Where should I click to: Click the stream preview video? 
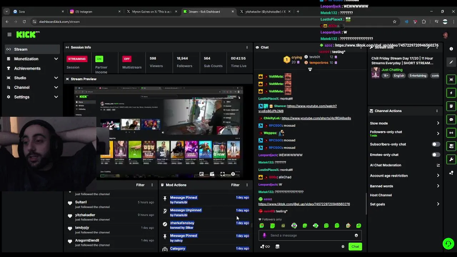pyautogui.click(x=159, y=132)
